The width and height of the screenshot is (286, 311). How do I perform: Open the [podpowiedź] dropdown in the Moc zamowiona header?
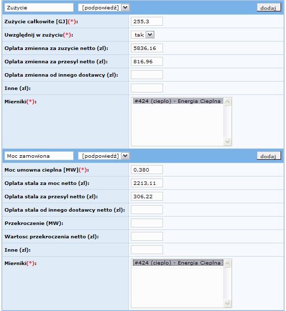[104, 156]
